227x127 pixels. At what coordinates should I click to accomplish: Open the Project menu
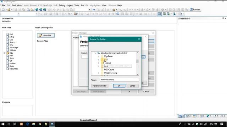(70, 5)
